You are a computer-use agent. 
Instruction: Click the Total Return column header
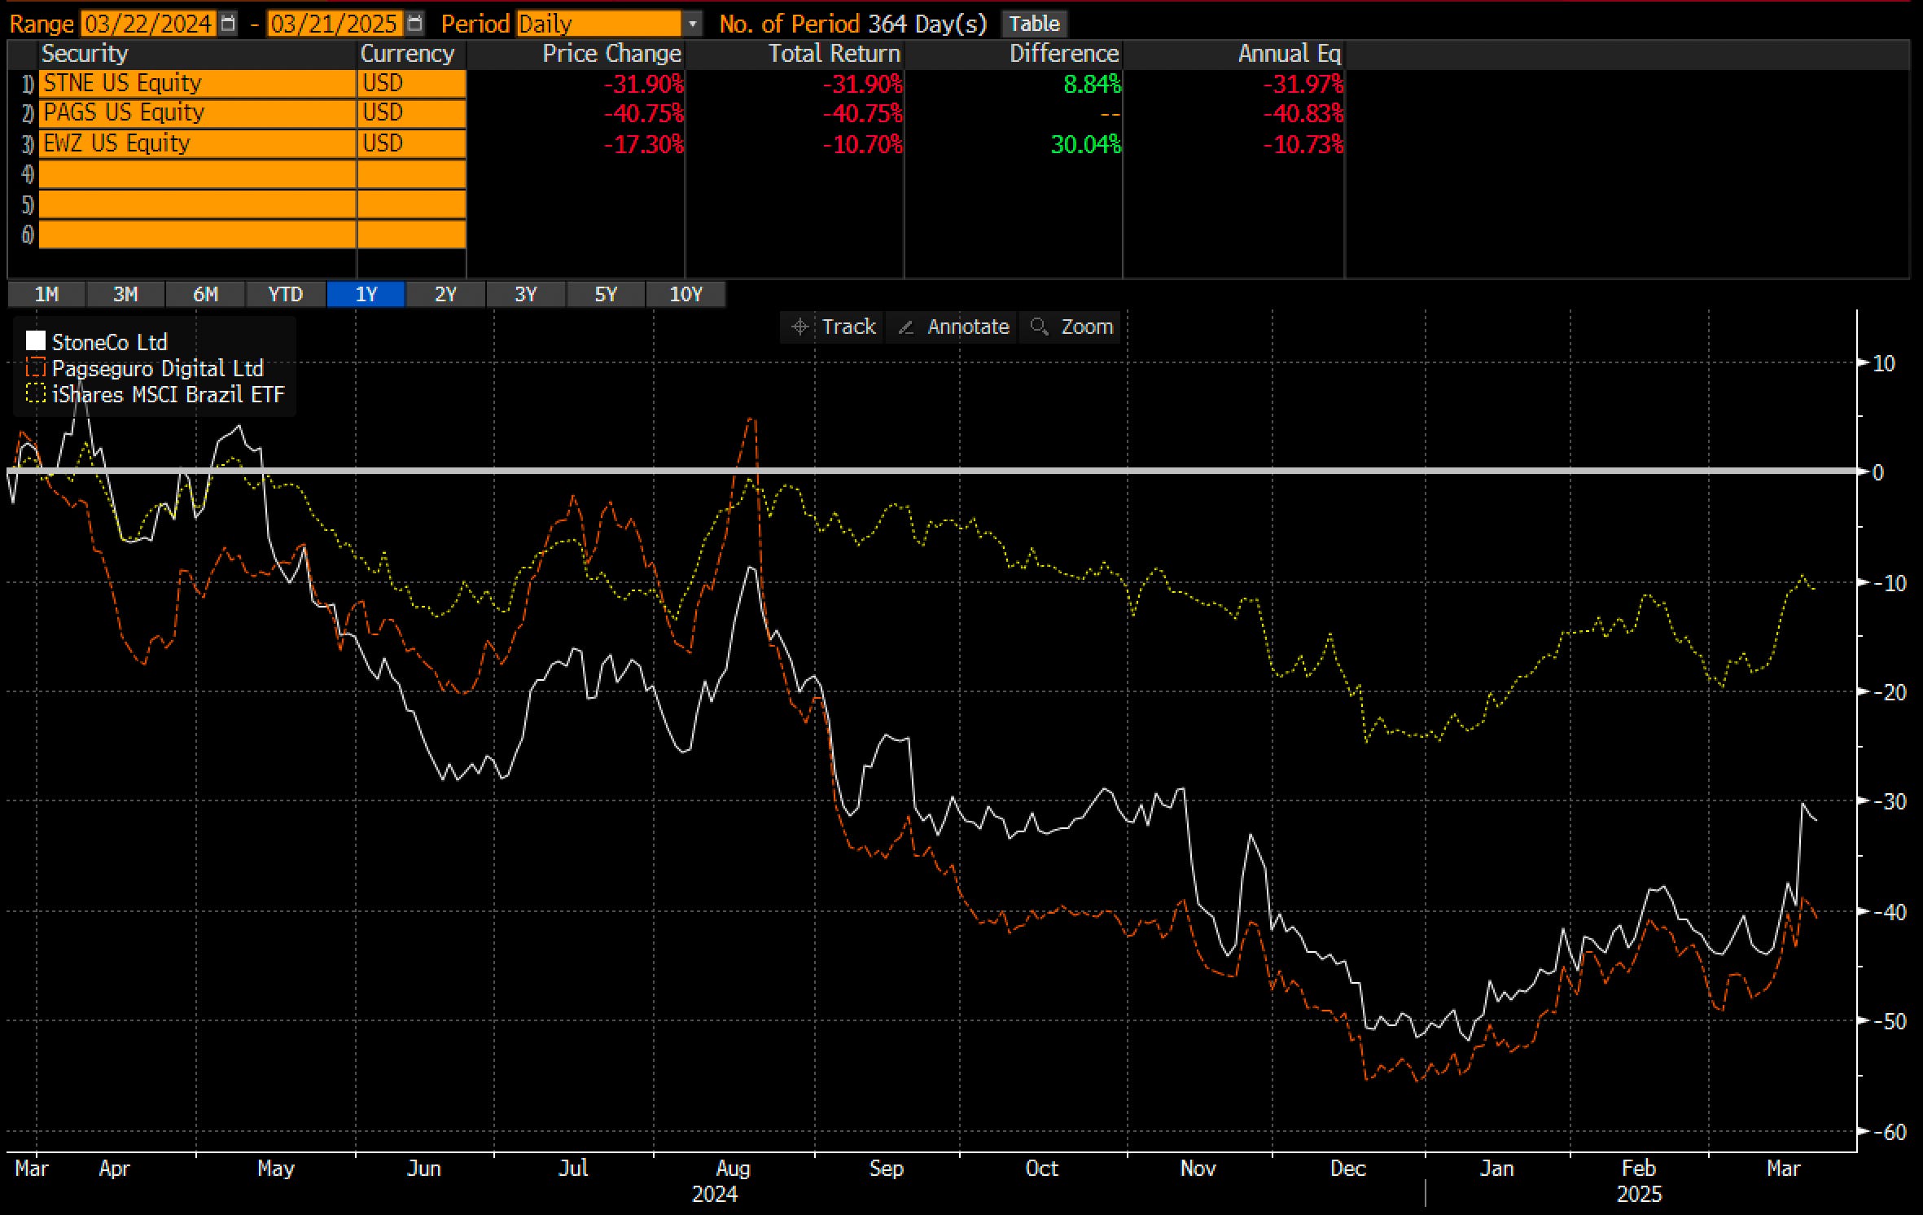[x=834, y=54]
